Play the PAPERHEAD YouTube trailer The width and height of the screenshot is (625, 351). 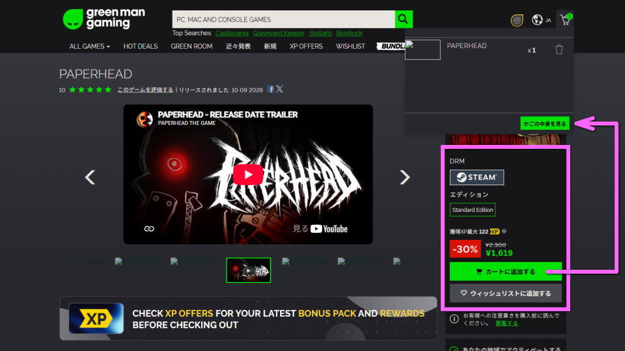click(248, 174)
